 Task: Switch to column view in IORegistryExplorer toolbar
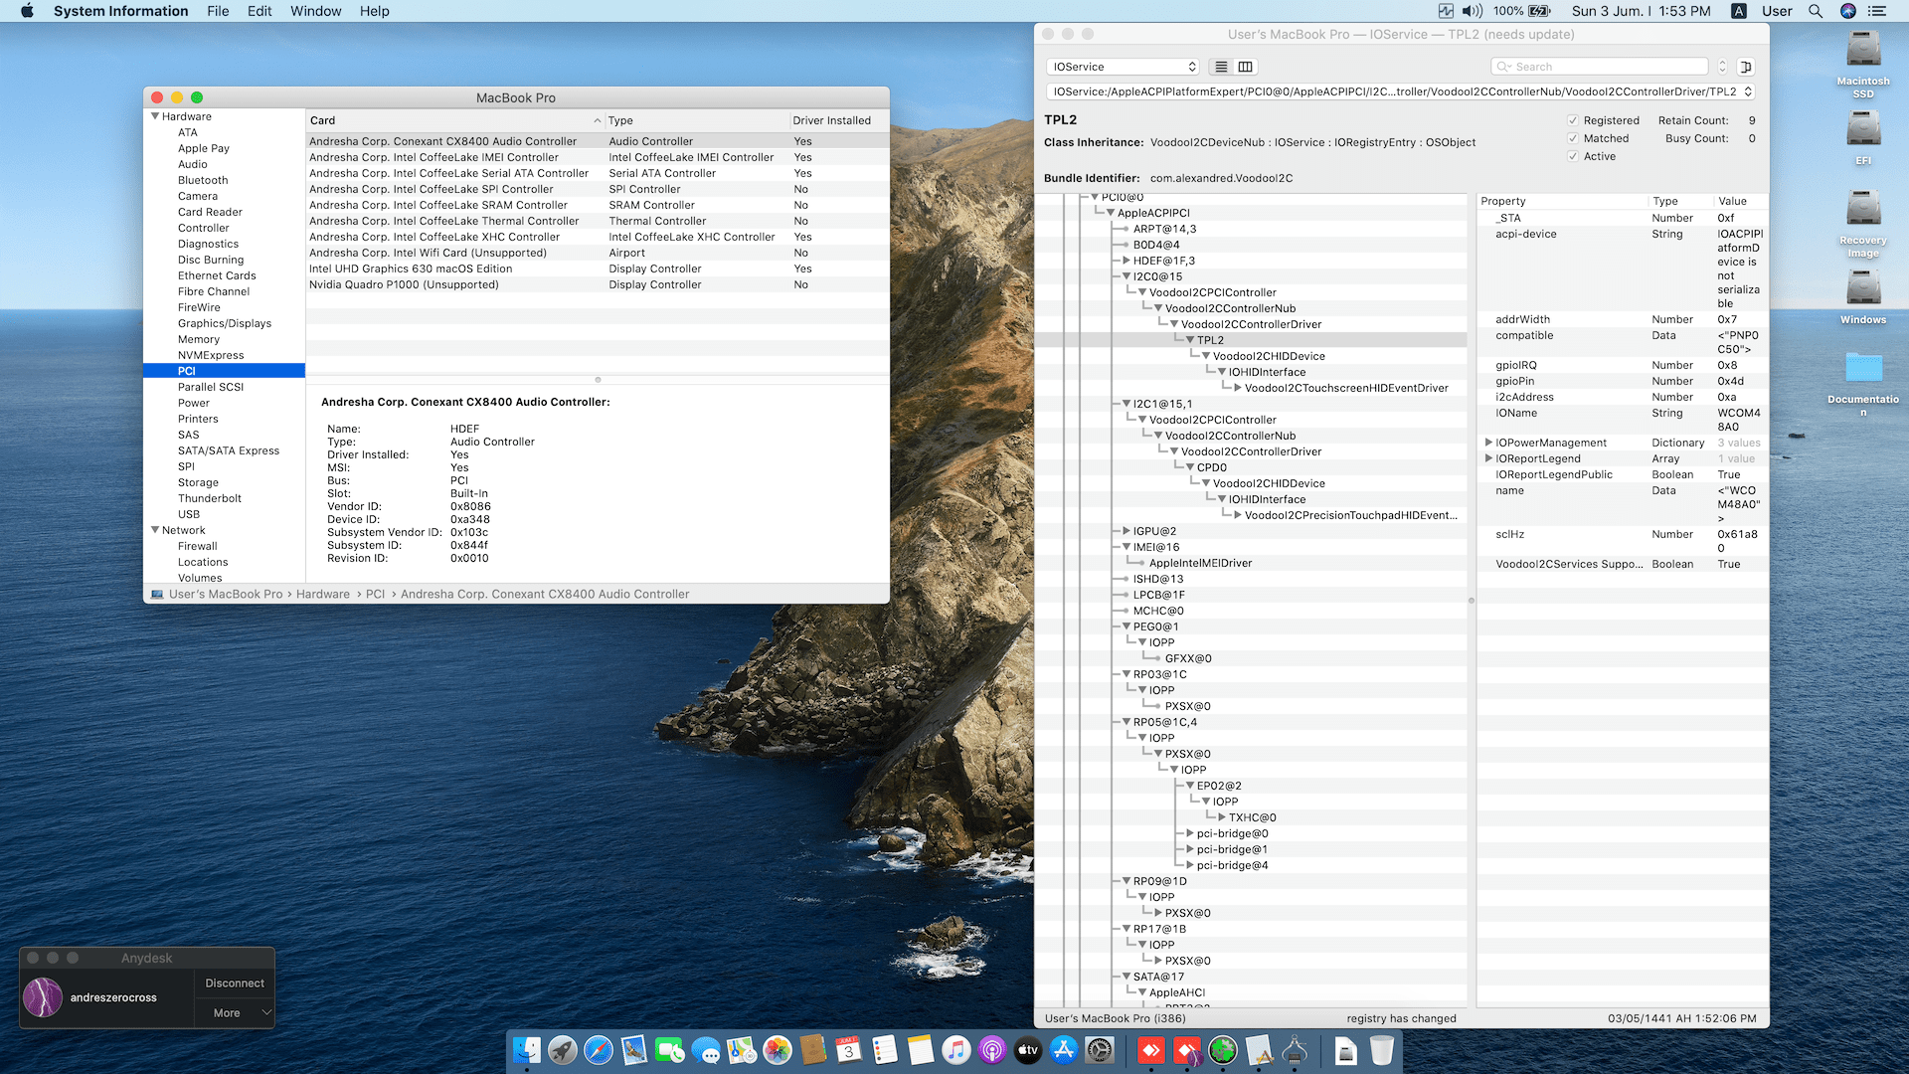[1245, 67]
